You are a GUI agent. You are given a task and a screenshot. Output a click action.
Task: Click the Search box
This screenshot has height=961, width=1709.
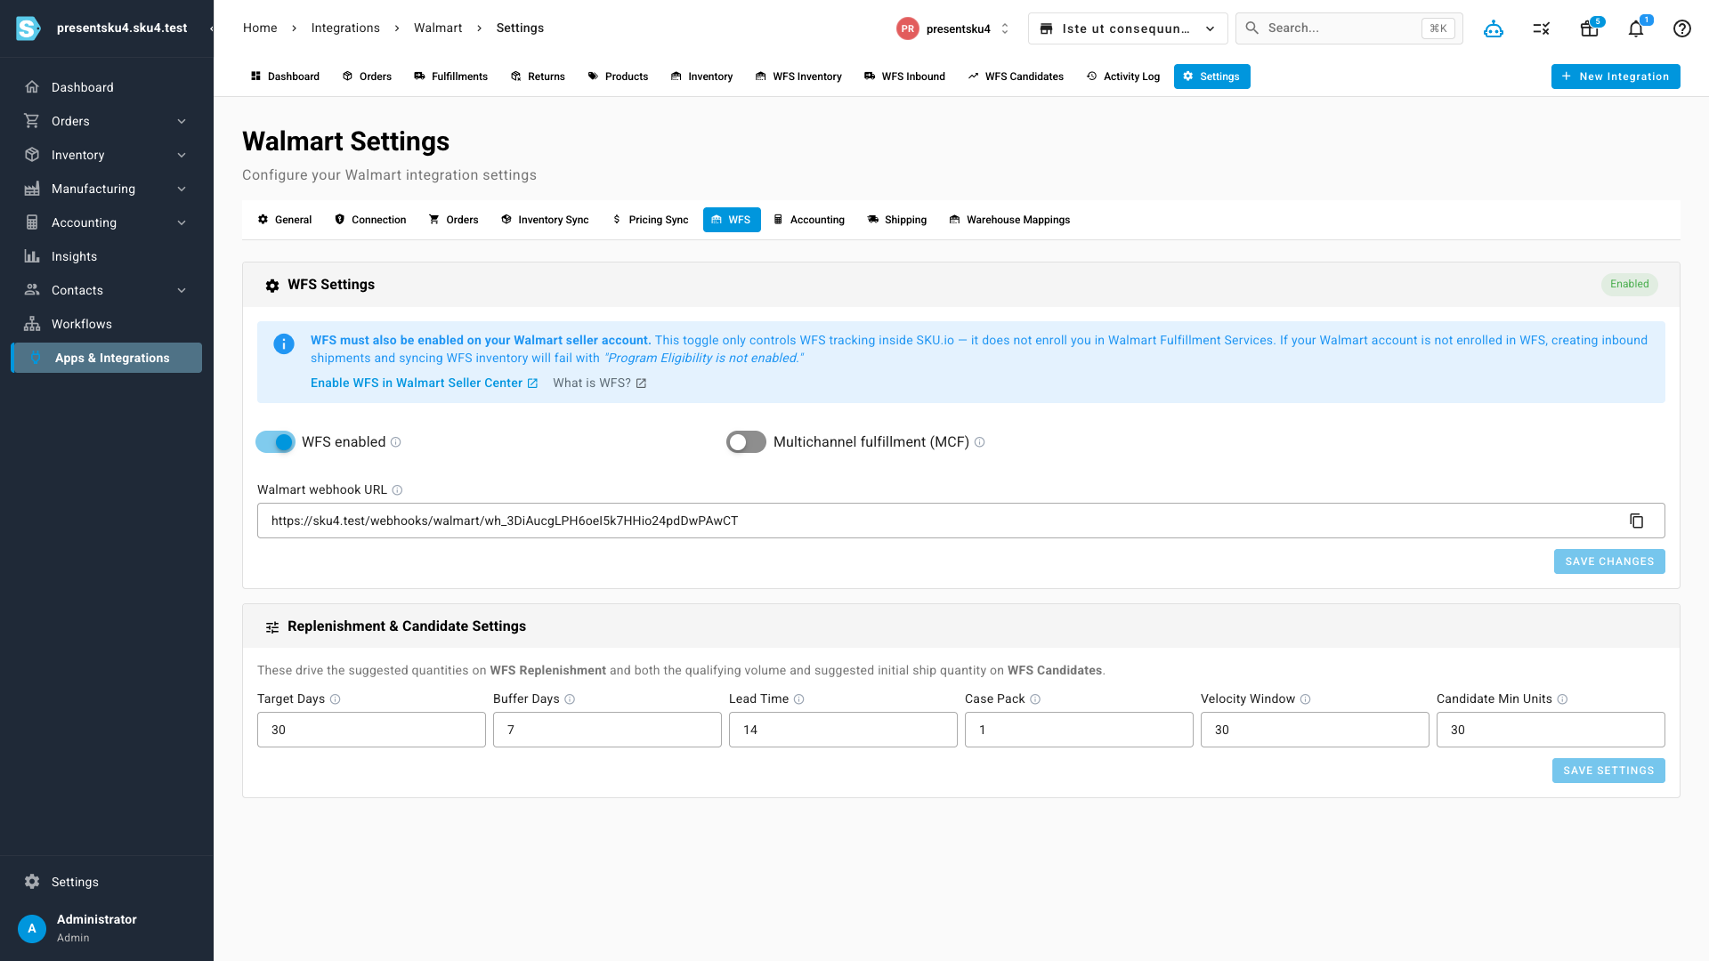[1349, 28]
